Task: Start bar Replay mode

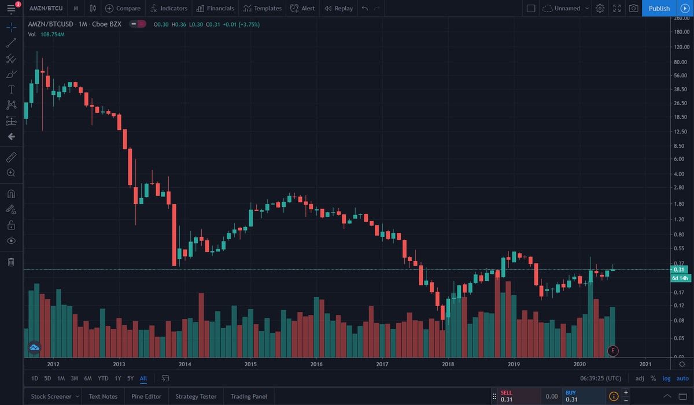Action: point(338,8)
